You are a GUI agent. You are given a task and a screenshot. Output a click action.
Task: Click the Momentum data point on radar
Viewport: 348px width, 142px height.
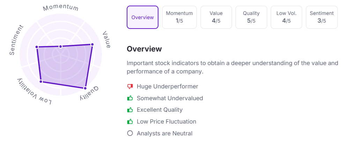[x=60, y=46]
